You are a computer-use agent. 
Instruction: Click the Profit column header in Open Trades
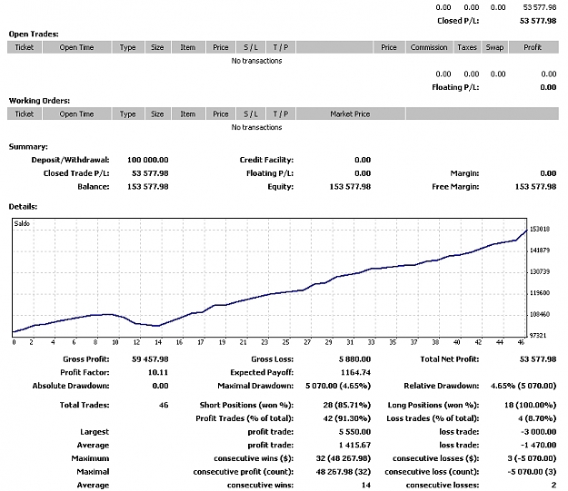click(533, 47)
